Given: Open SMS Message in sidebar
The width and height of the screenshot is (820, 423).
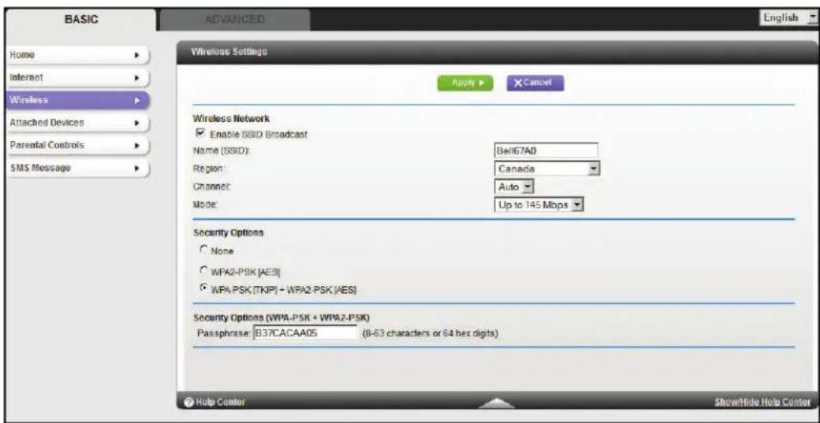Looking at the screenshot, I should 77,168.
